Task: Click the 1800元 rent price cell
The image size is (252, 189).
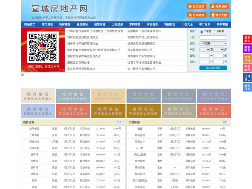Action: (x=223, y=161)
